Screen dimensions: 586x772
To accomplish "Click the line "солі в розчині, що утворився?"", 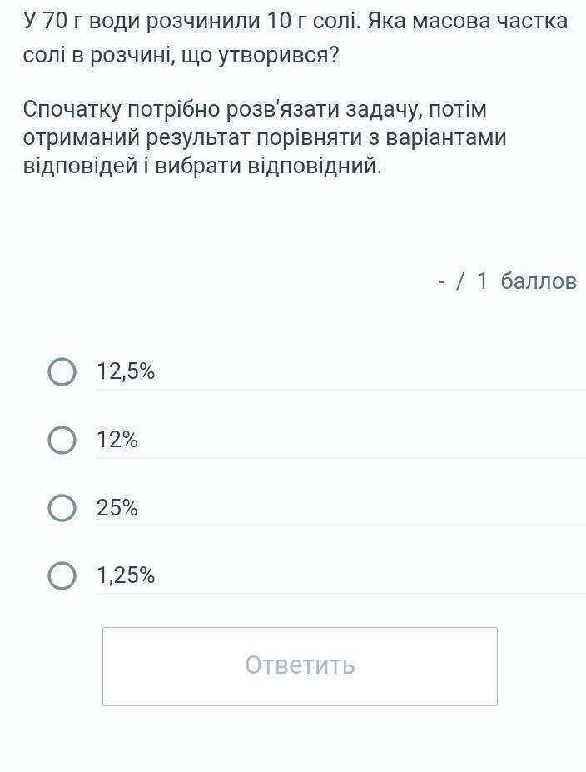I will [181, 57].
